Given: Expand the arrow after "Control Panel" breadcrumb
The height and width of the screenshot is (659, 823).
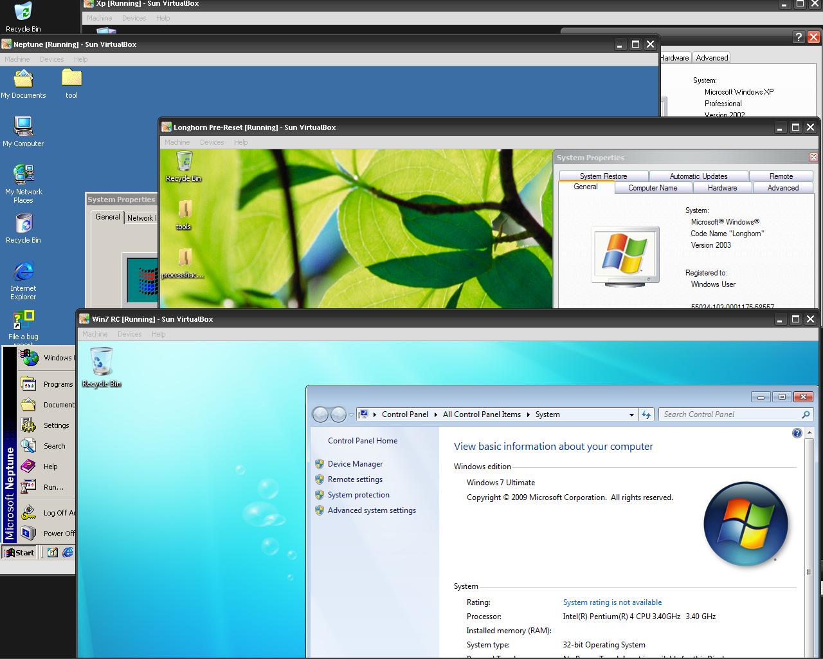Looking at the screenshot, I should pyautogui.click(x=435, y=414).
